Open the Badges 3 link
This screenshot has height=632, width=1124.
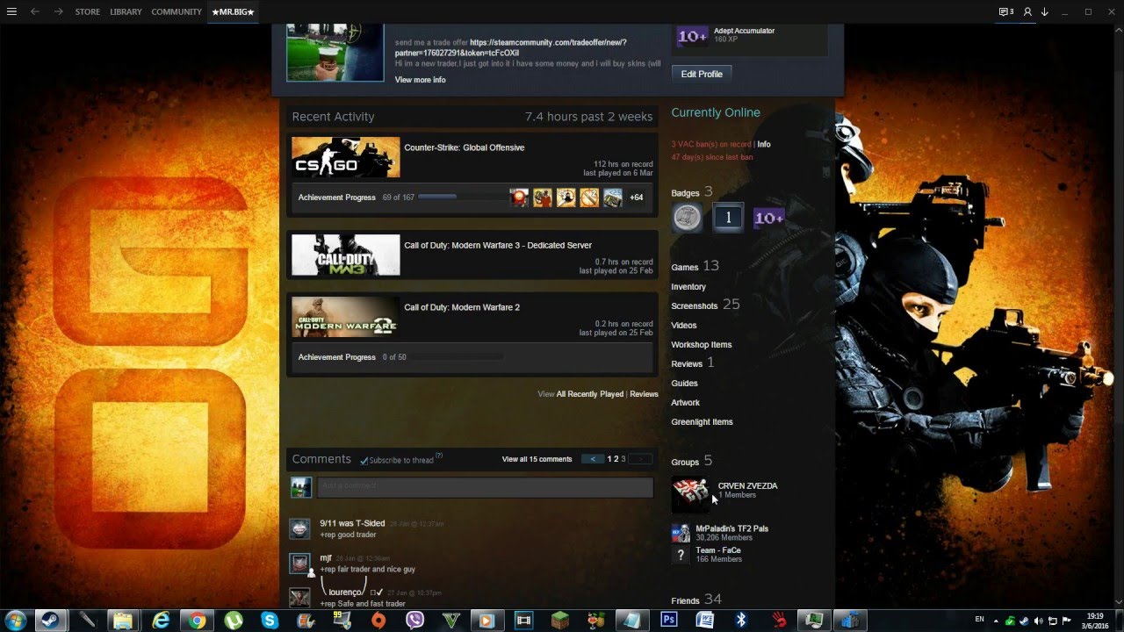692,192
